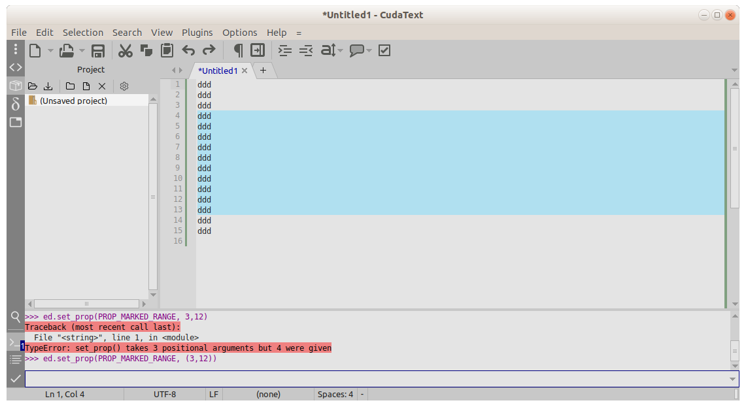
Task: Toggle word wrap toolbar button
Action: 258,50
